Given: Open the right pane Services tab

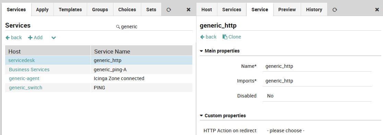Looking at the screenshot, I should click(231, 10).
